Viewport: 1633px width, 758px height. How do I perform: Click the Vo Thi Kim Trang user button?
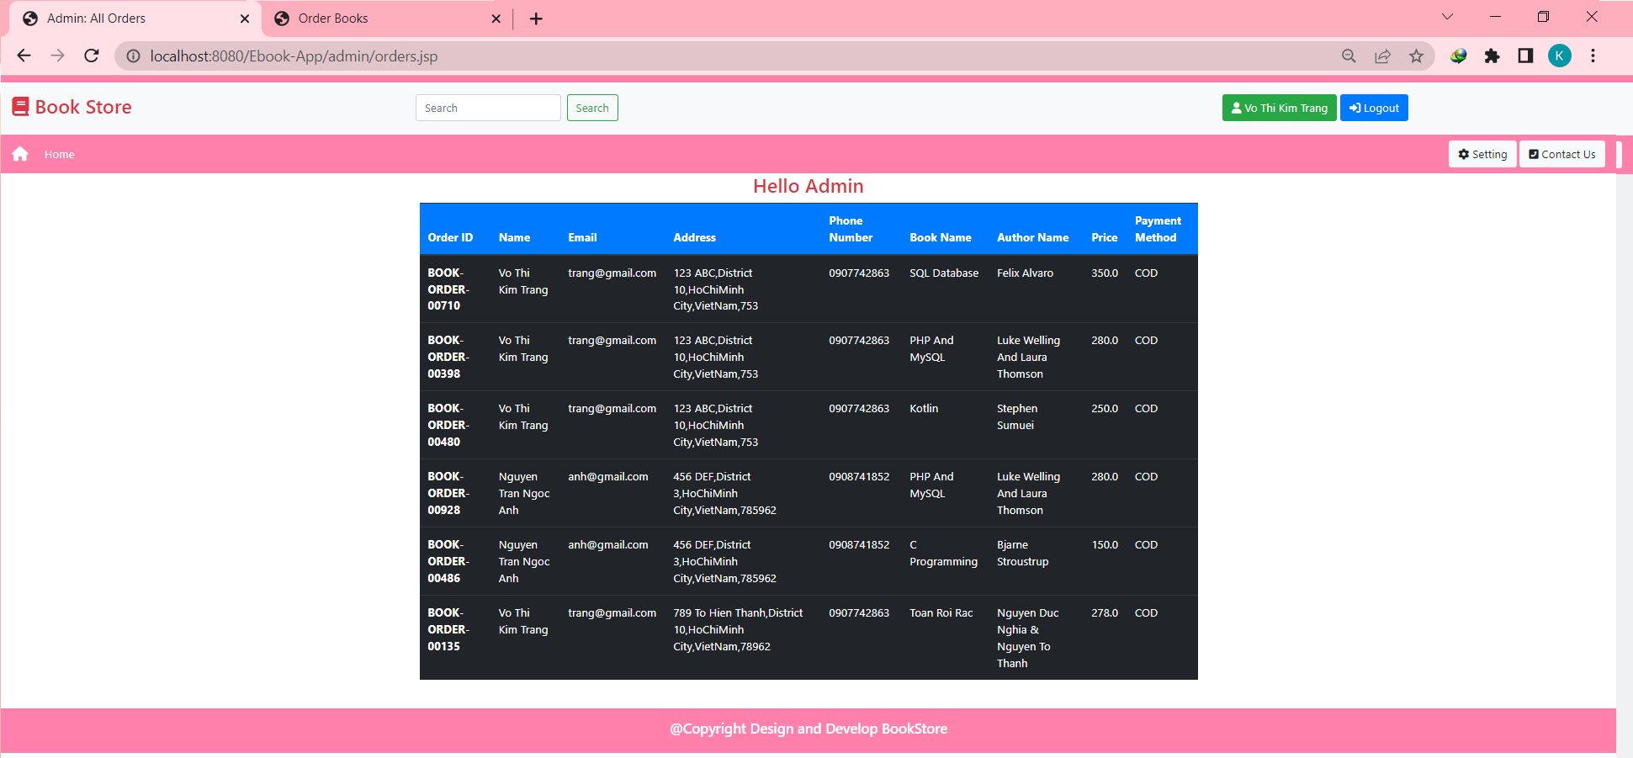tap(1279, 108)
